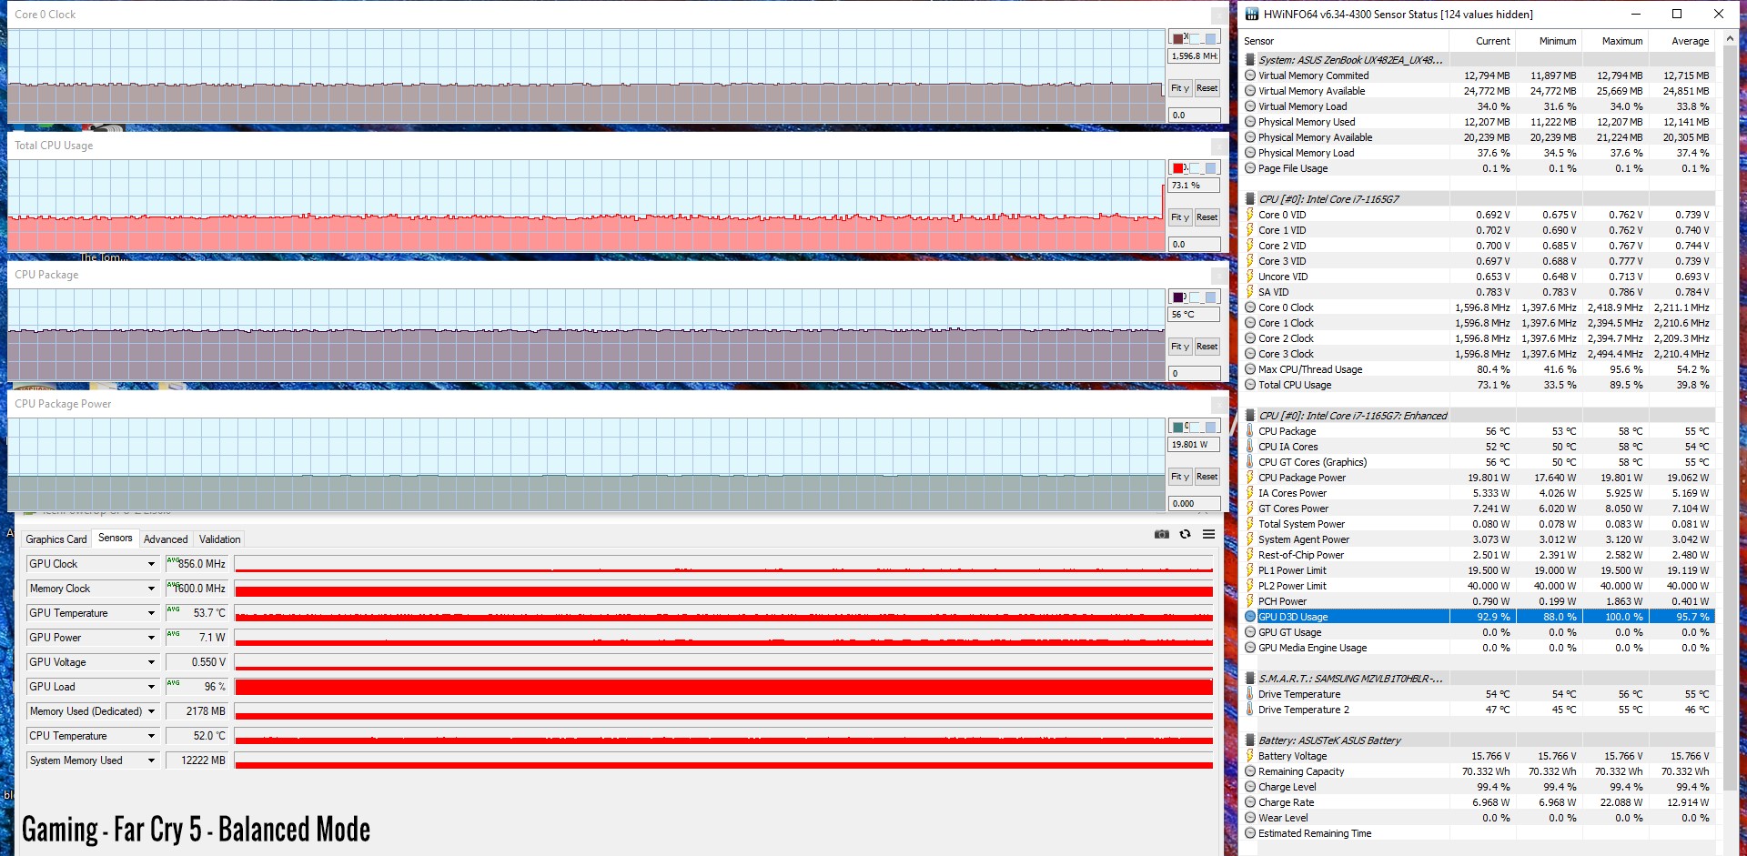Image resolution: width=1747 pixels, height=856 pixels.
Task: Select the Charge Rate sensor row
Action: coord(1478,802)
